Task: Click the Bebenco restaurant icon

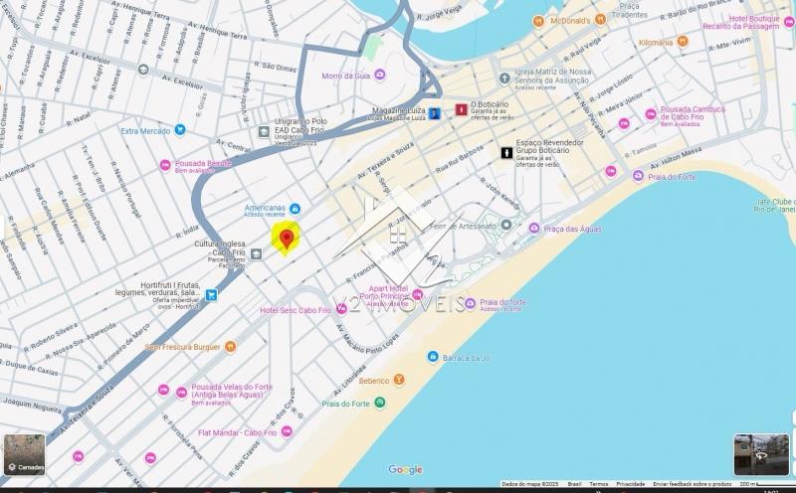Action: [x=399, y=380]
